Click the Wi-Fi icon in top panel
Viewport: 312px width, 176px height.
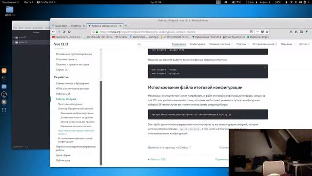click(292, 2)
